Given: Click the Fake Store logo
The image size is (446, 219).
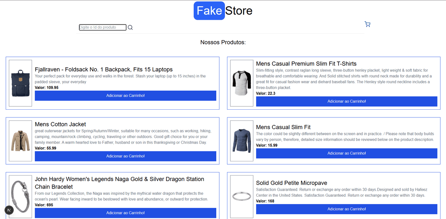Looking at the screenshot, I should (223, 10).
